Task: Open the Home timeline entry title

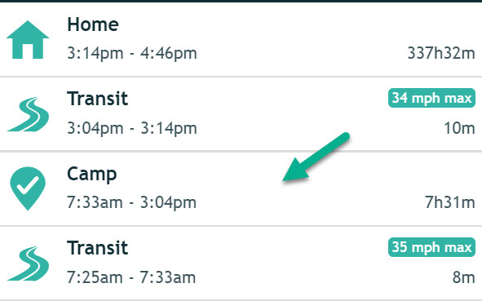Action: tap(93, 24)
